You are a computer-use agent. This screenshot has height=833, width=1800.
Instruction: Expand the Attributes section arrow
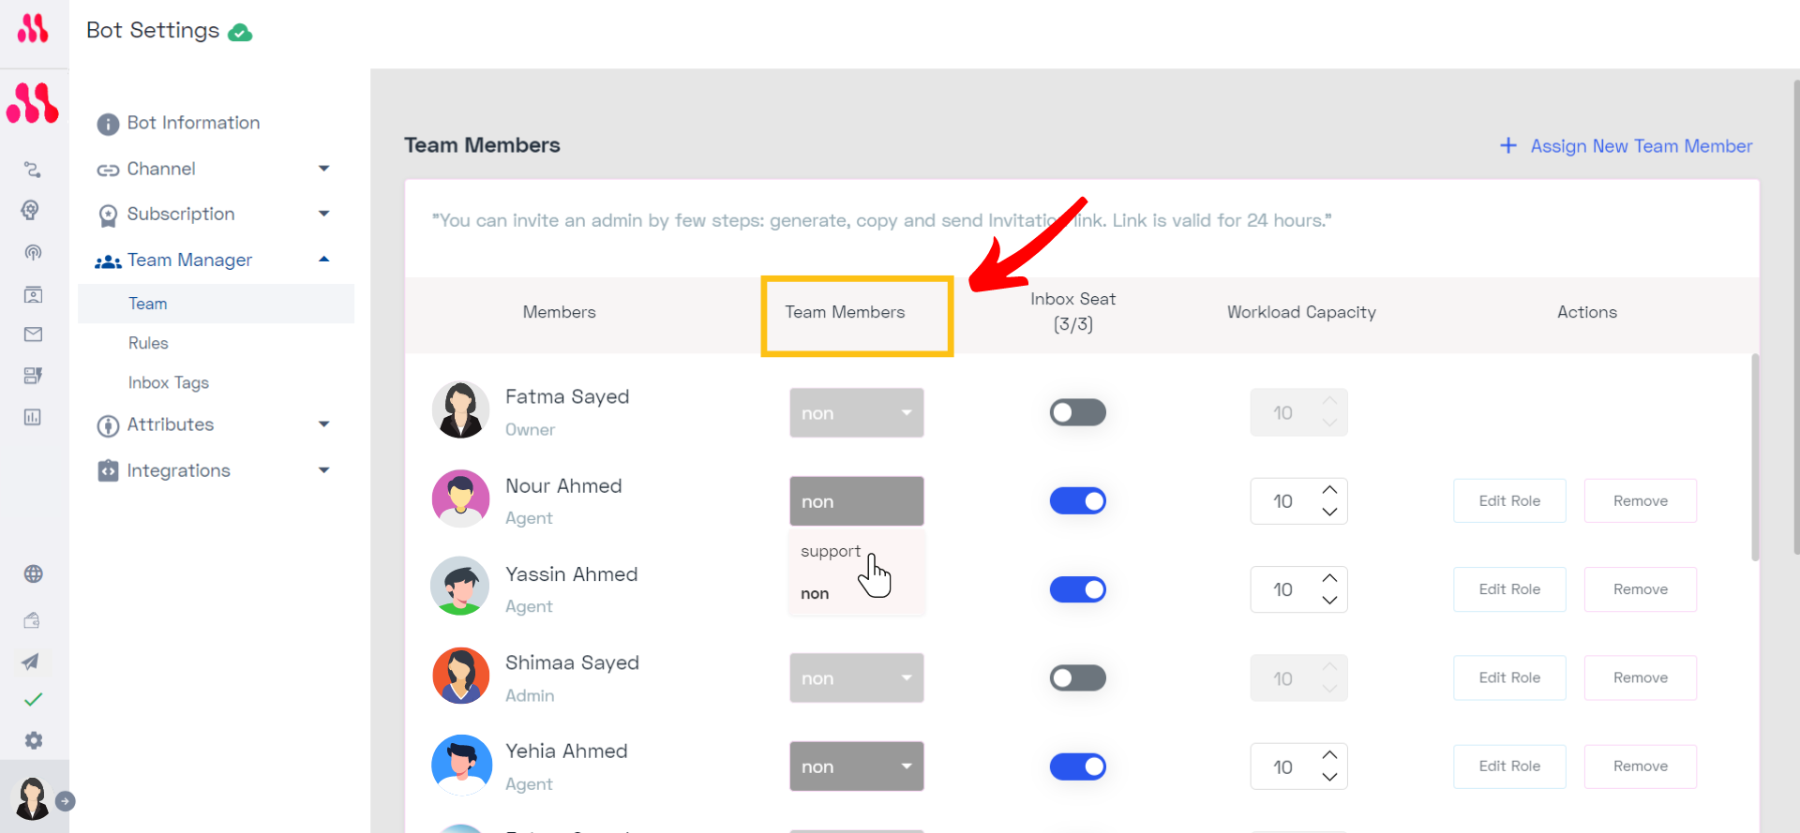pos(324,424)
